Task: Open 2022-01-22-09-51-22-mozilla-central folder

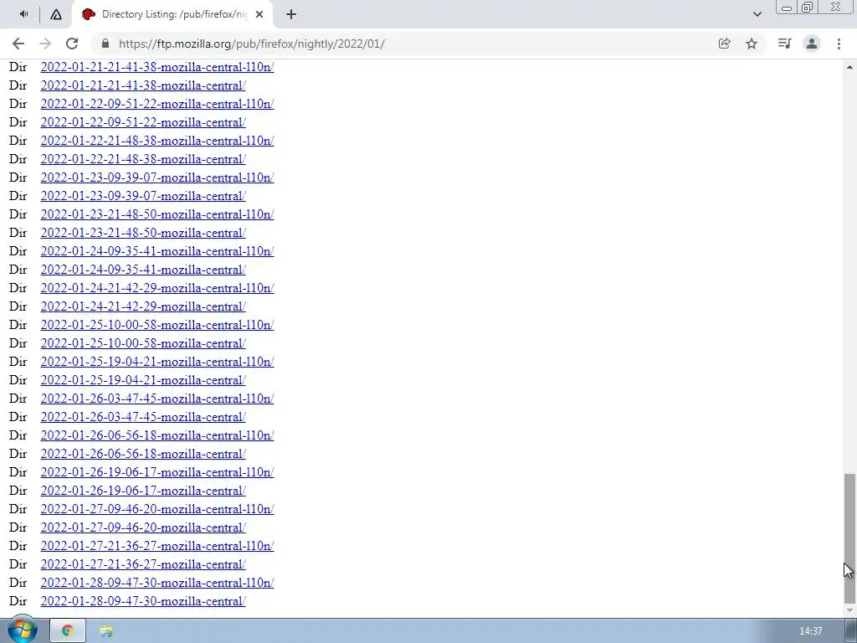Action: [143, 122]
